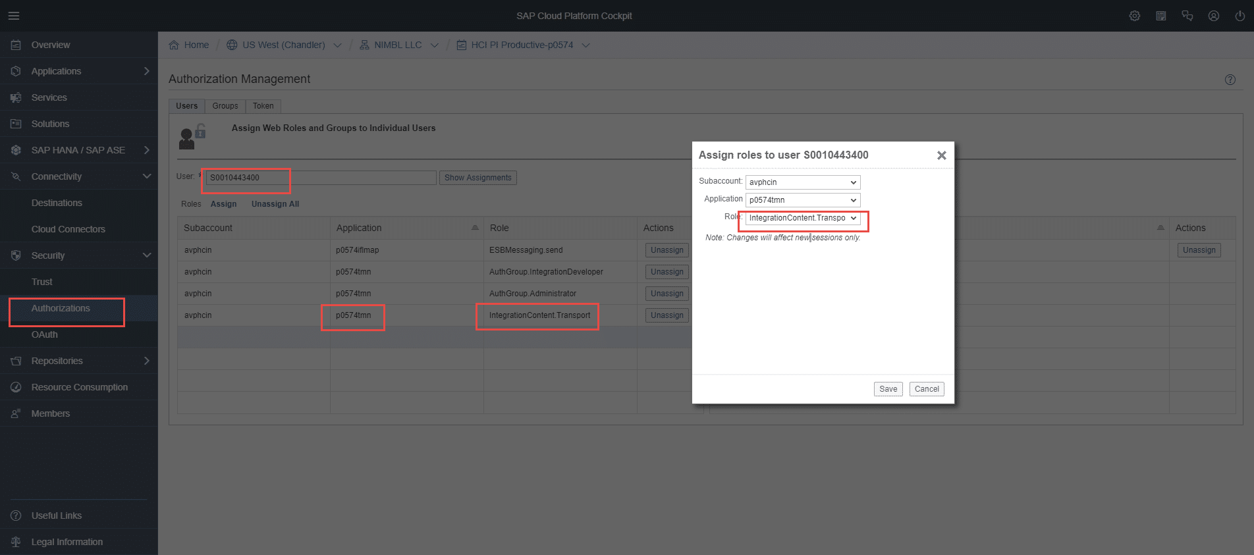Unassign the ESBMessaging.send role
The height and width of the screenshot is (555, 1254).
[667, 250]
